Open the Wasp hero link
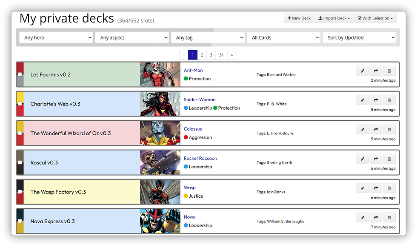 pyautogui.click(x=190, y=187)
